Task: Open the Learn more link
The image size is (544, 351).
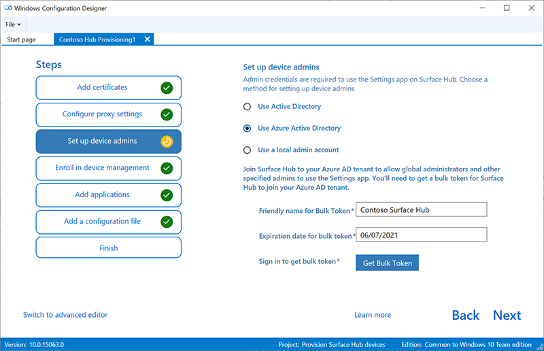Action: tap(373, 315)
